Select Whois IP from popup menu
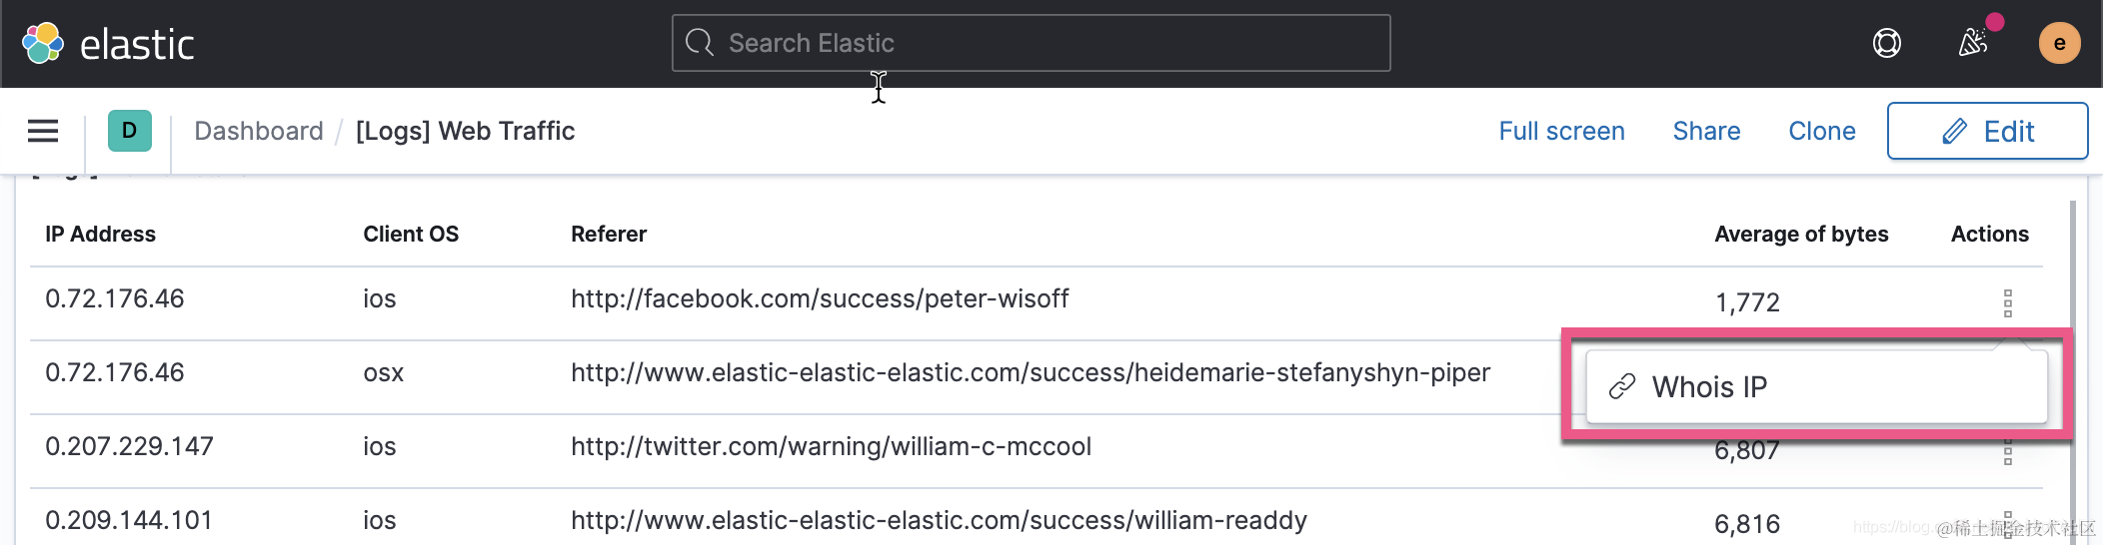 pos(1709,387)
